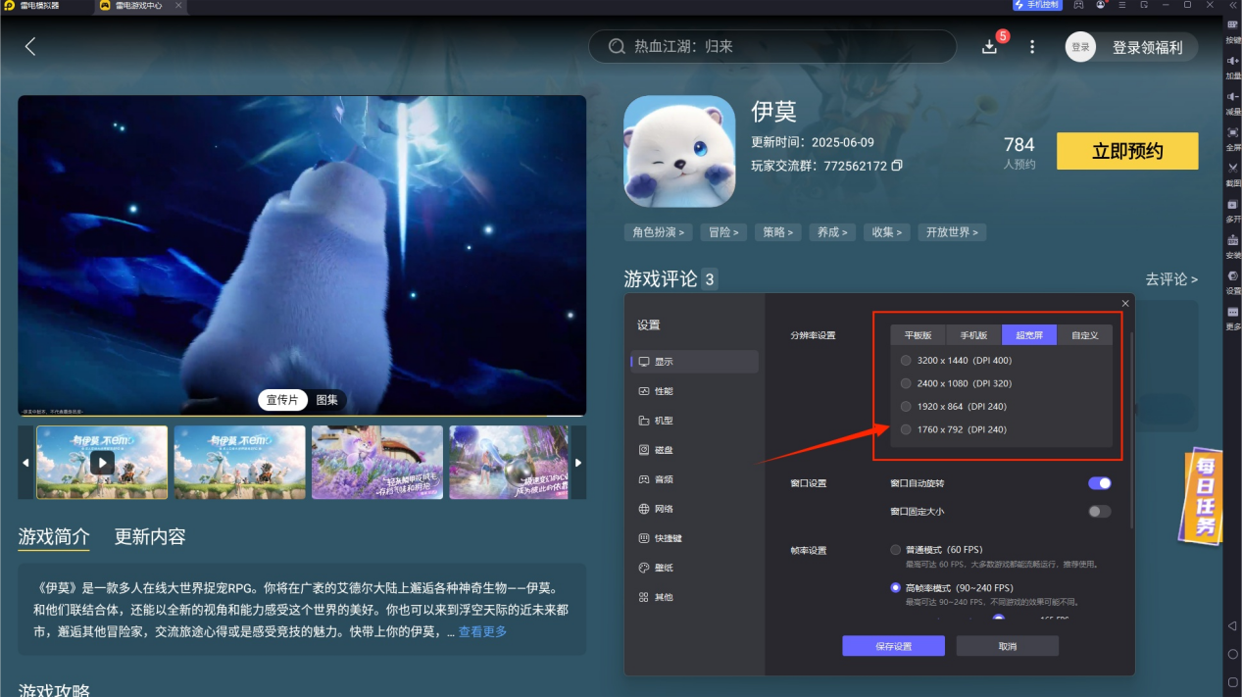The image size is (1242, 697).
Task: Open 设置 settings from right sidebar
Action: [1232, 281]
